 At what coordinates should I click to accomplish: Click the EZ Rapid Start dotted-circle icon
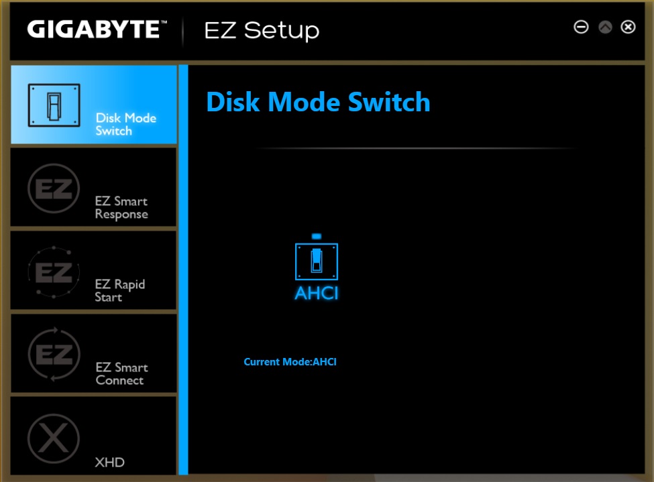click(x=54, y=272)
